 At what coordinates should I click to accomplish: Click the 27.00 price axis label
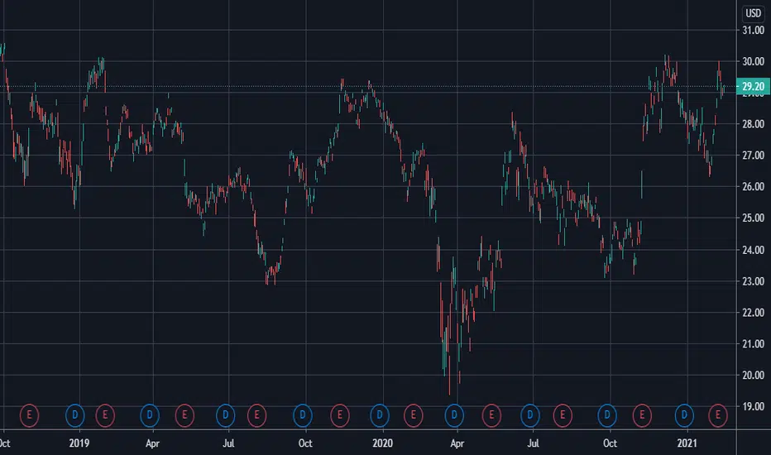pos(753,156)
